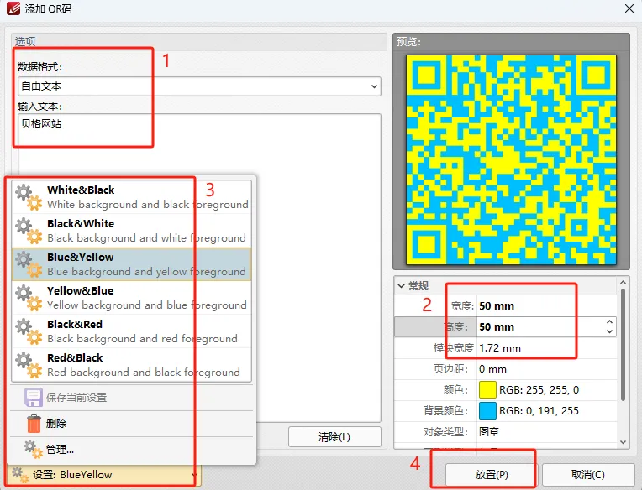
Task: Click properties panel scrollbar down arrow
Action: 623,442
